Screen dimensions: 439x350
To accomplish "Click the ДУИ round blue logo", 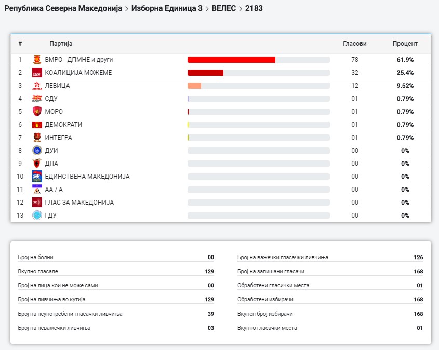I will pos(37,151).
